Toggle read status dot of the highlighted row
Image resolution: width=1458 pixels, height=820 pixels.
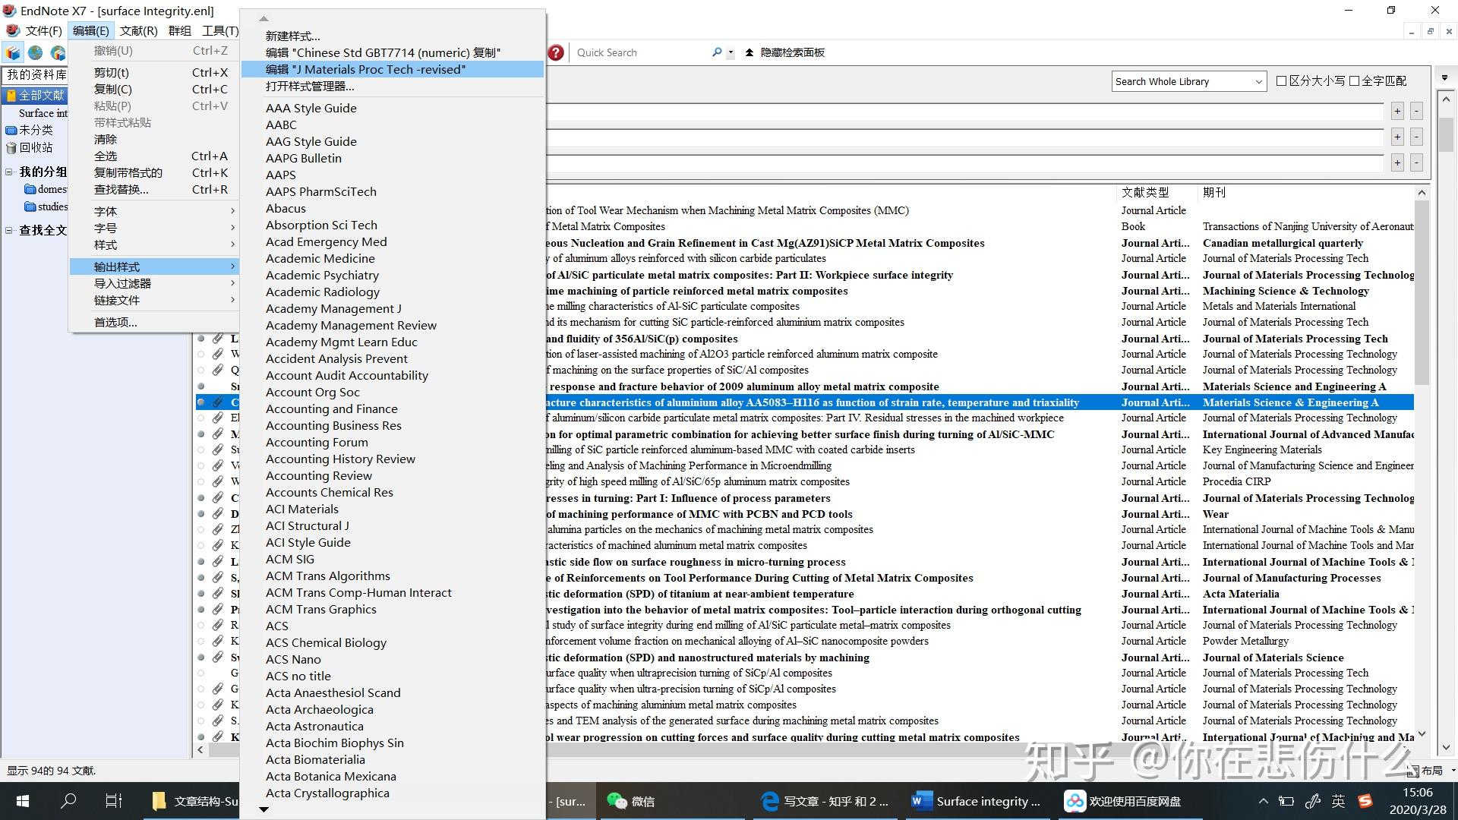tap(201, 402)
